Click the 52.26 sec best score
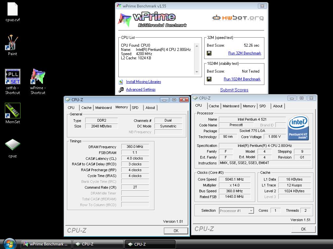333x249 pixels. (251, 45)
